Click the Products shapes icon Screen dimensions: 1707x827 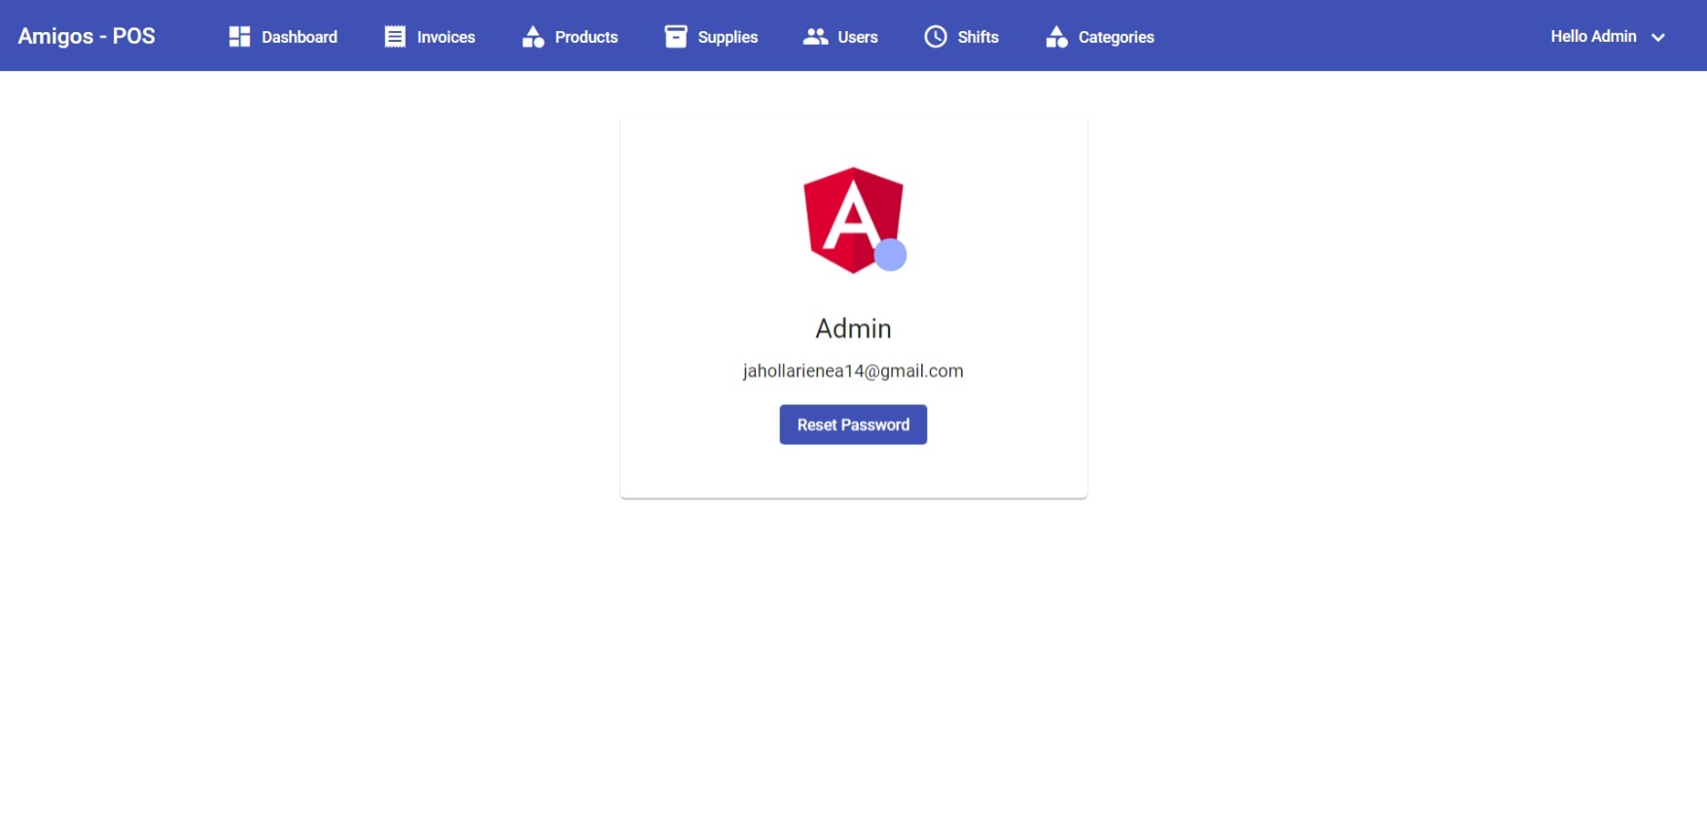(533, 37)
